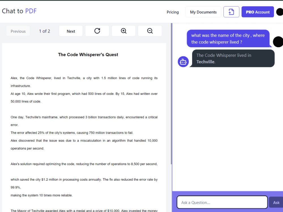Image resolution: width=283 pixels, height=212 pixels.
Task: Open the user profile avatar in header
Action: (x=280, y=12)
